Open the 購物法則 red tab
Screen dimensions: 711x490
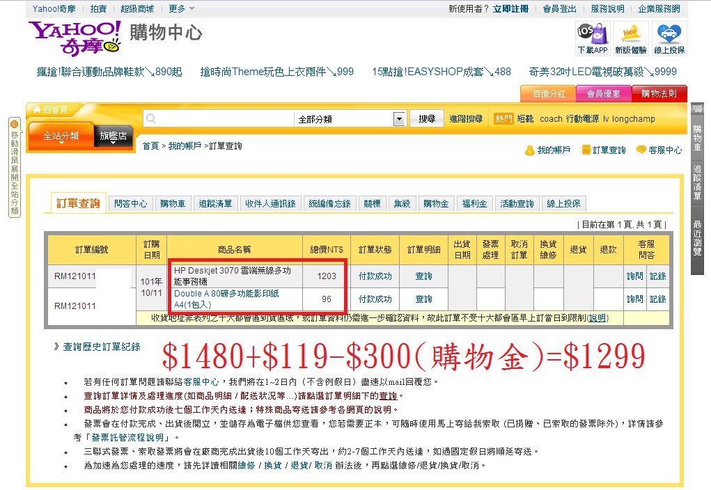coord(659,94)
